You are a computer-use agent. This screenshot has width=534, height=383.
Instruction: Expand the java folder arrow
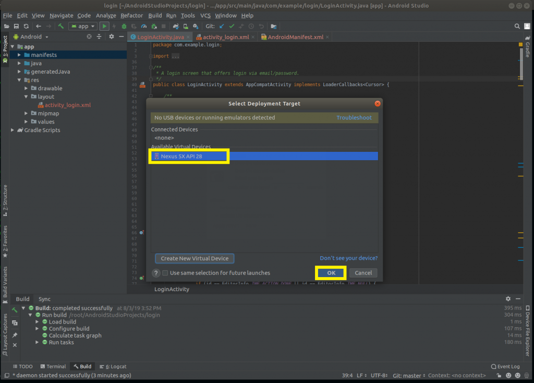click(x=19, y=63)
